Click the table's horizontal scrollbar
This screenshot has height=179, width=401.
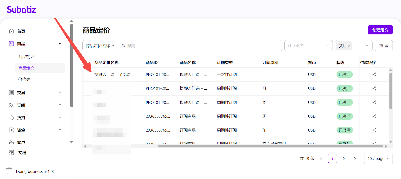pos(270,146)
